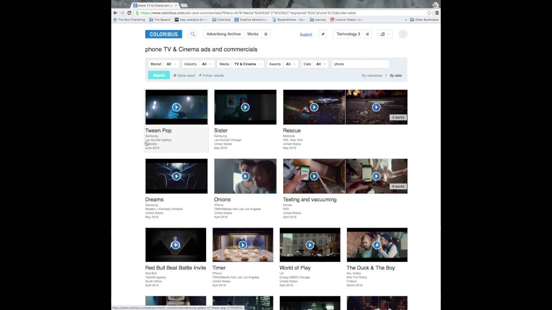Open the Dreams title link

click(x=154, y=199)
